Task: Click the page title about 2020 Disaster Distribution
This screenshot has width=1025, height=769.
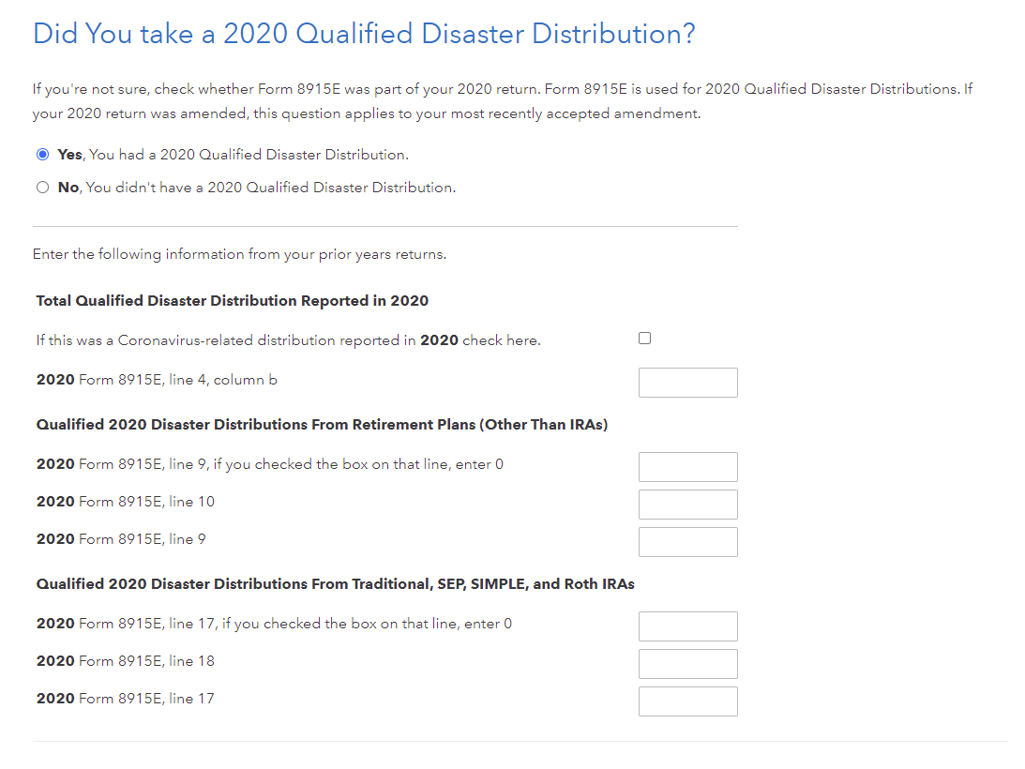Action: tap(364, 34)
